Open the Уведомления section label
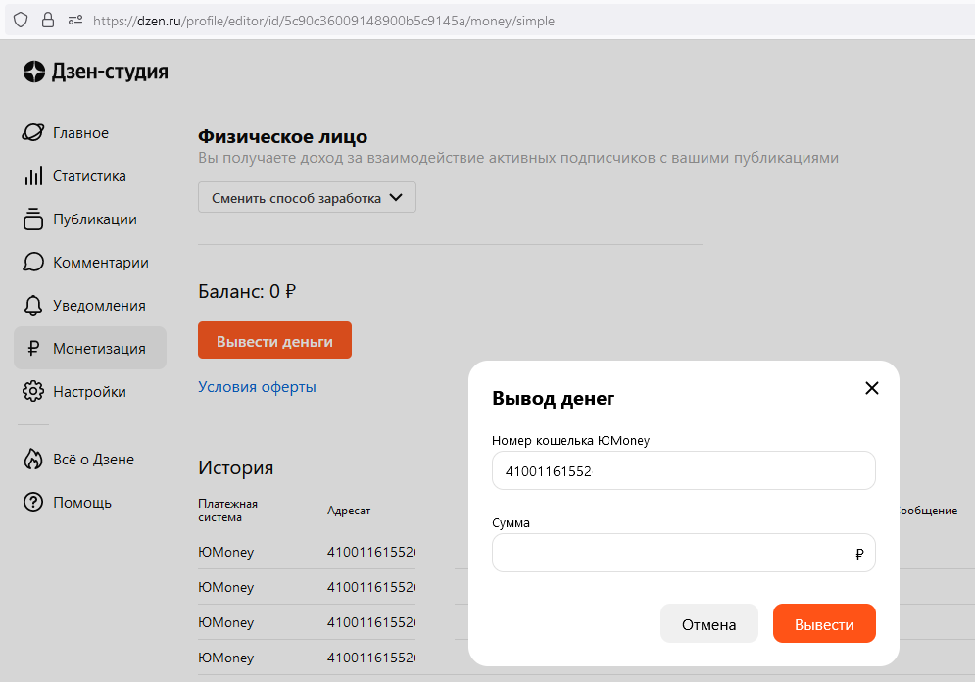The image size is (975, 682). pos(100,306)
